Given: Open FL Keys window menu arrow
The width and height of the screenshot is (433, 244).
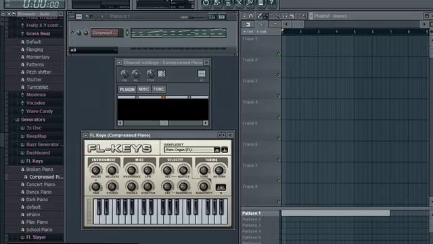Looking at the screenshot, I should click(x=86, y=136).
